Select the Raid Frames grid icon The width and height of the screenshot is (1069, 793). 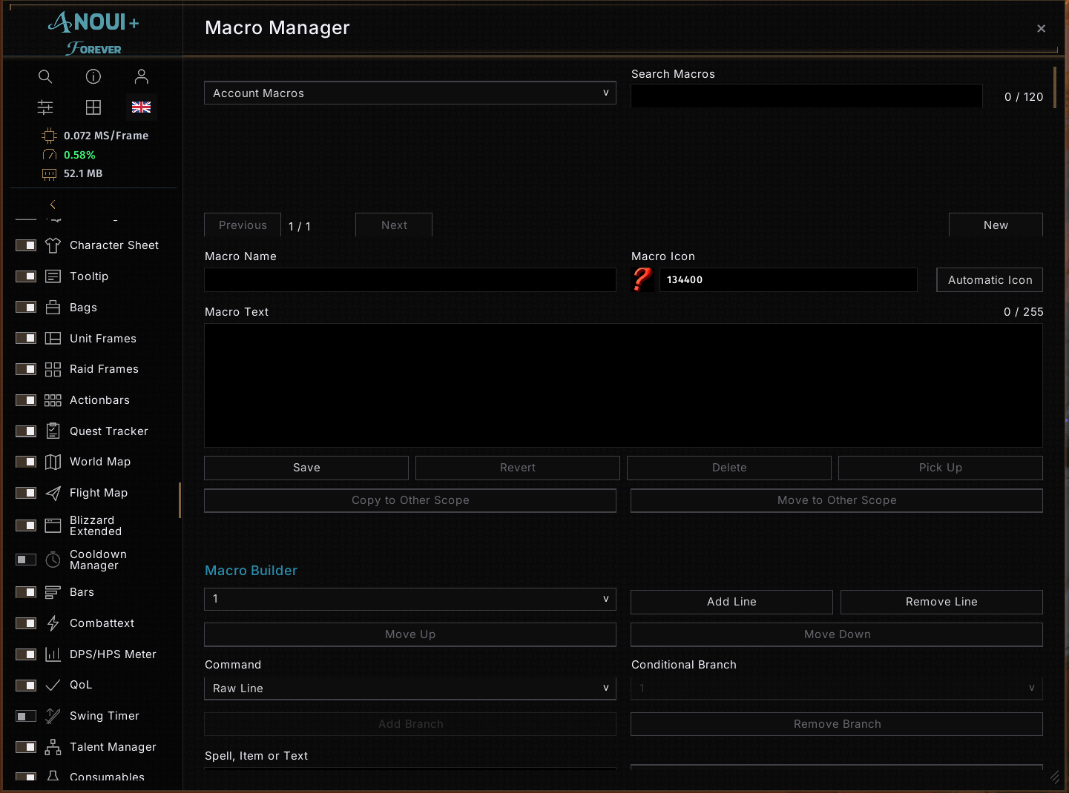coord(53,369)
